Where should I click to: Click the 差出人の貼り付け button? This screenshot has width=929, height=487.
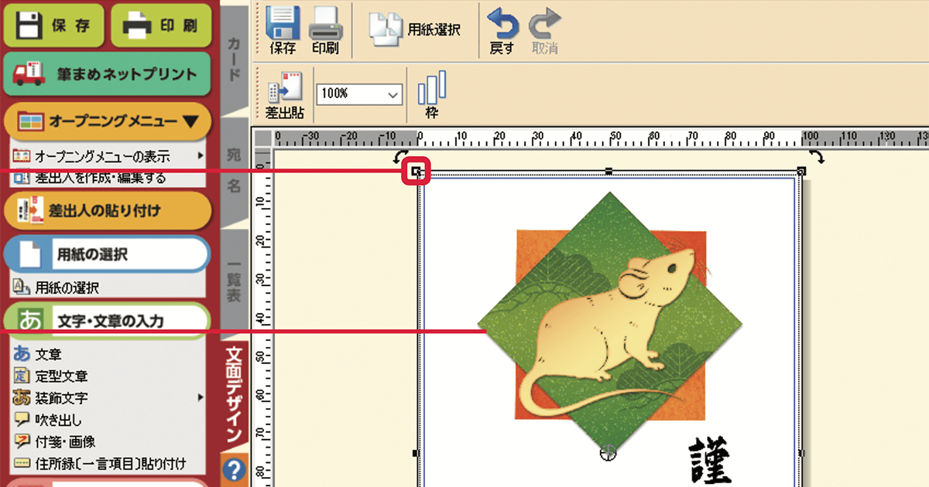[x=108, y=209]
